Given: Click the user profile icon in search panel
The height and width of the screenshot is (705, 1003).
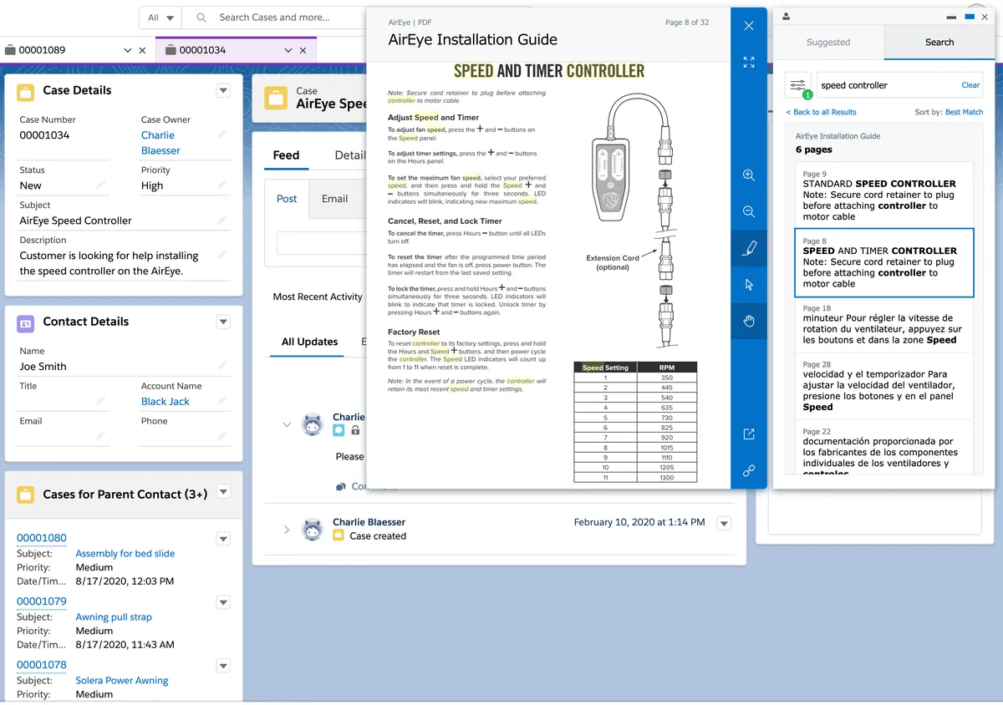Looking at the screenshot, I should pyautogui.click(x=787, y=16).
